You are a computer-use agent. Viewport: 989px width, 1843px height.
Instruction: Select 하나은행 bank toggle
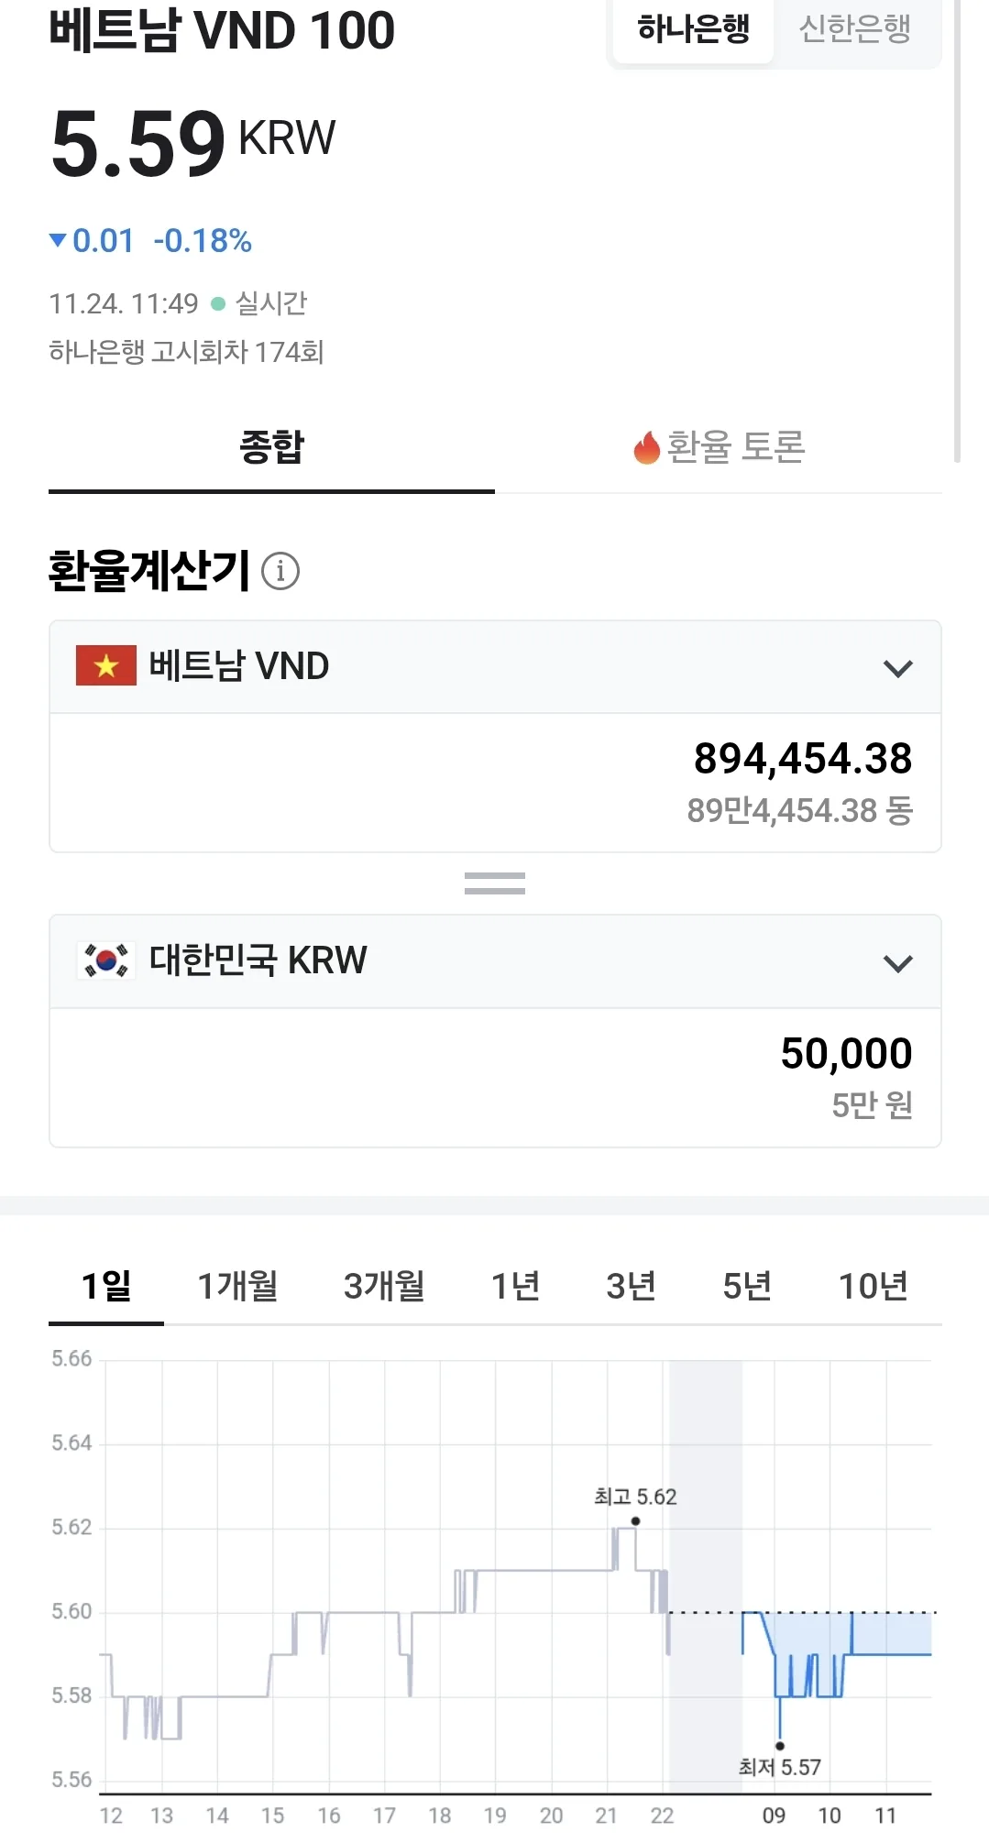(x=694, y=30)
